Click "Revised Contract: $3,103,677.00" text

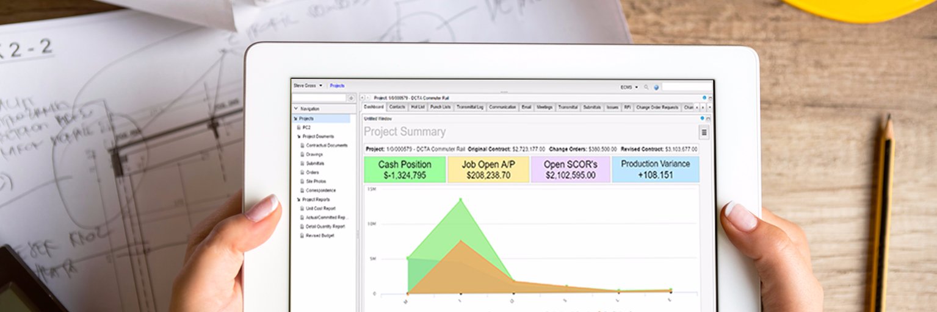659,149
